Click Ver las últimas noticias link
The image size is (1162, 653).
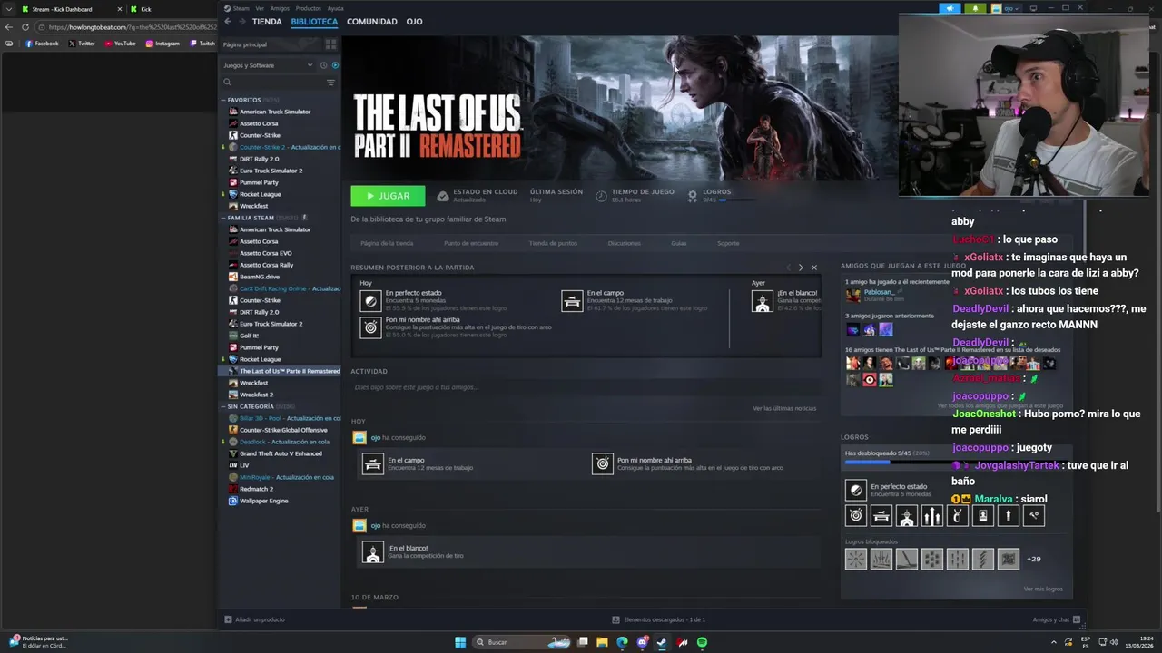pos(784,408)
